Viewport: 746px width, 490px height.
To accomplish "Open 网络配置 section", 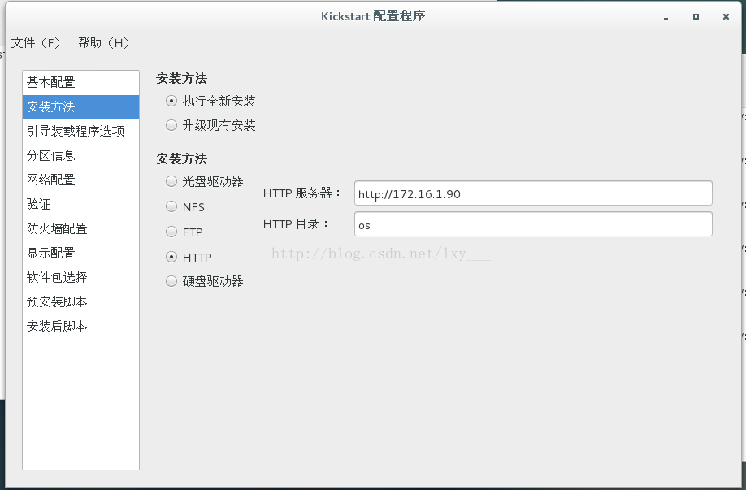I will 81,180.
